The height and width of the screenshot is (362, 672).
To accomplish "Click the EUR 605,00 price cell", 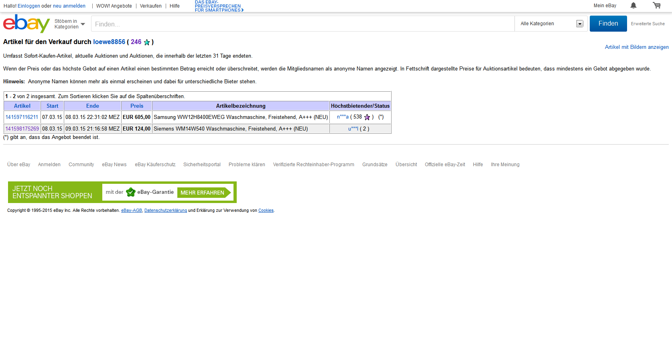I will (x=136, y=117).
